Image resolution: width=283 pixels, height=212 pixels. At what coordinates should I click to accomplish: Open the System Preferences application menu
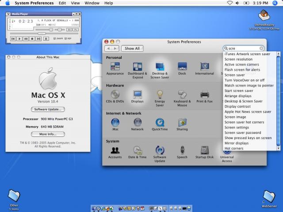34,3
